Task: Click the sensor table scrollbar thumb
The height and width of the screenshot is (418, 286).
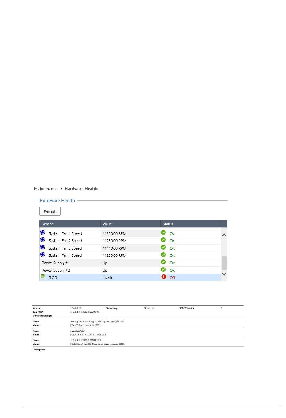Action: click(224, 263)
